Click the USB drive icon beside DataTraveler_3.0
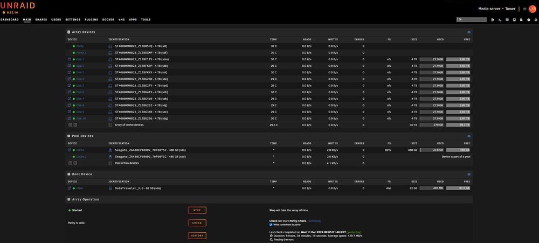539x243 pixels. [110, 189]
